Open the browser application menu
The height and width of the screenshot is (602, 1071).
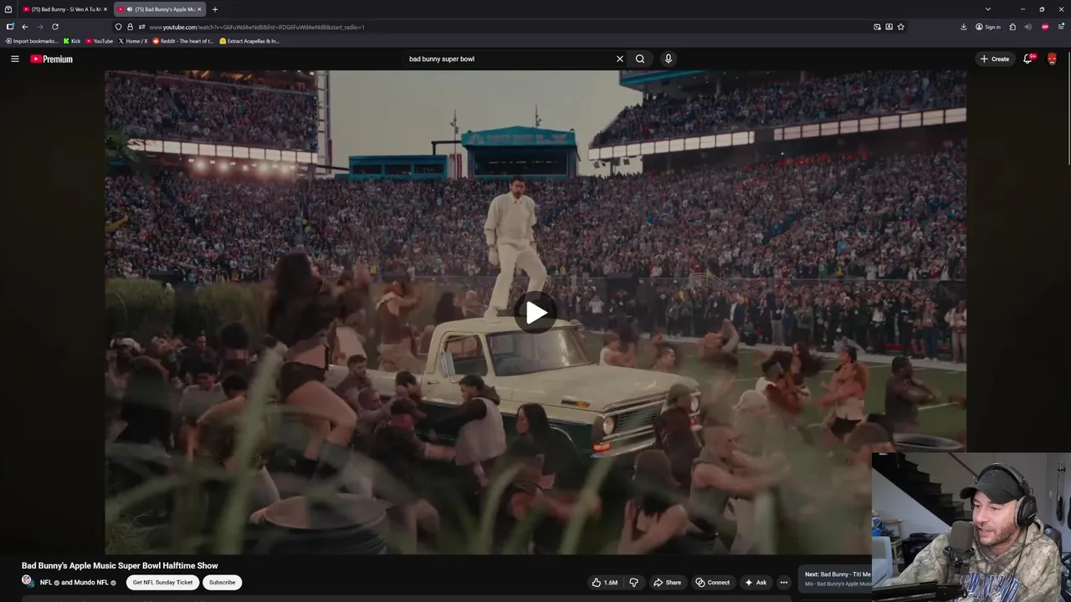(1060, 27)
